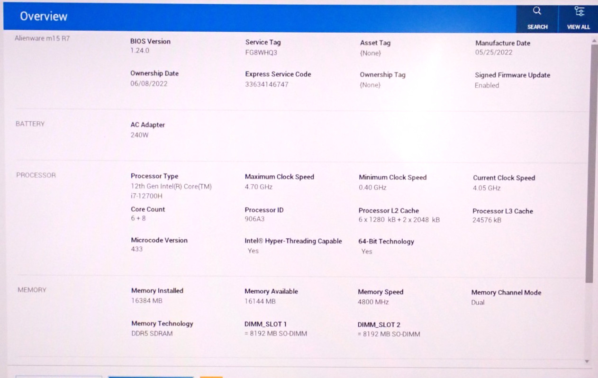
Task: Click the 64-Bit Technology heading
Action: tap(386, 242)
